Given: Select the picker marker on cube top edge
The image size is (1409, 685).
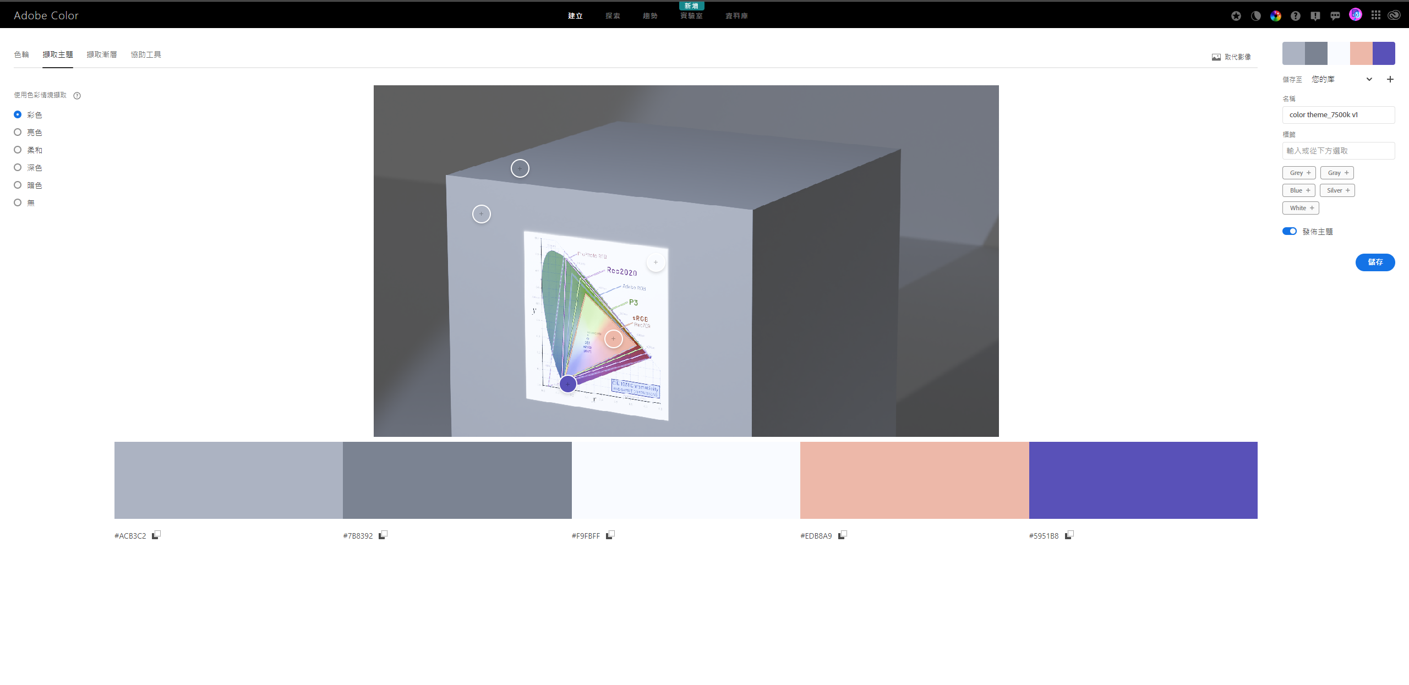Looking at the screenshot, I should coord(520,168).
